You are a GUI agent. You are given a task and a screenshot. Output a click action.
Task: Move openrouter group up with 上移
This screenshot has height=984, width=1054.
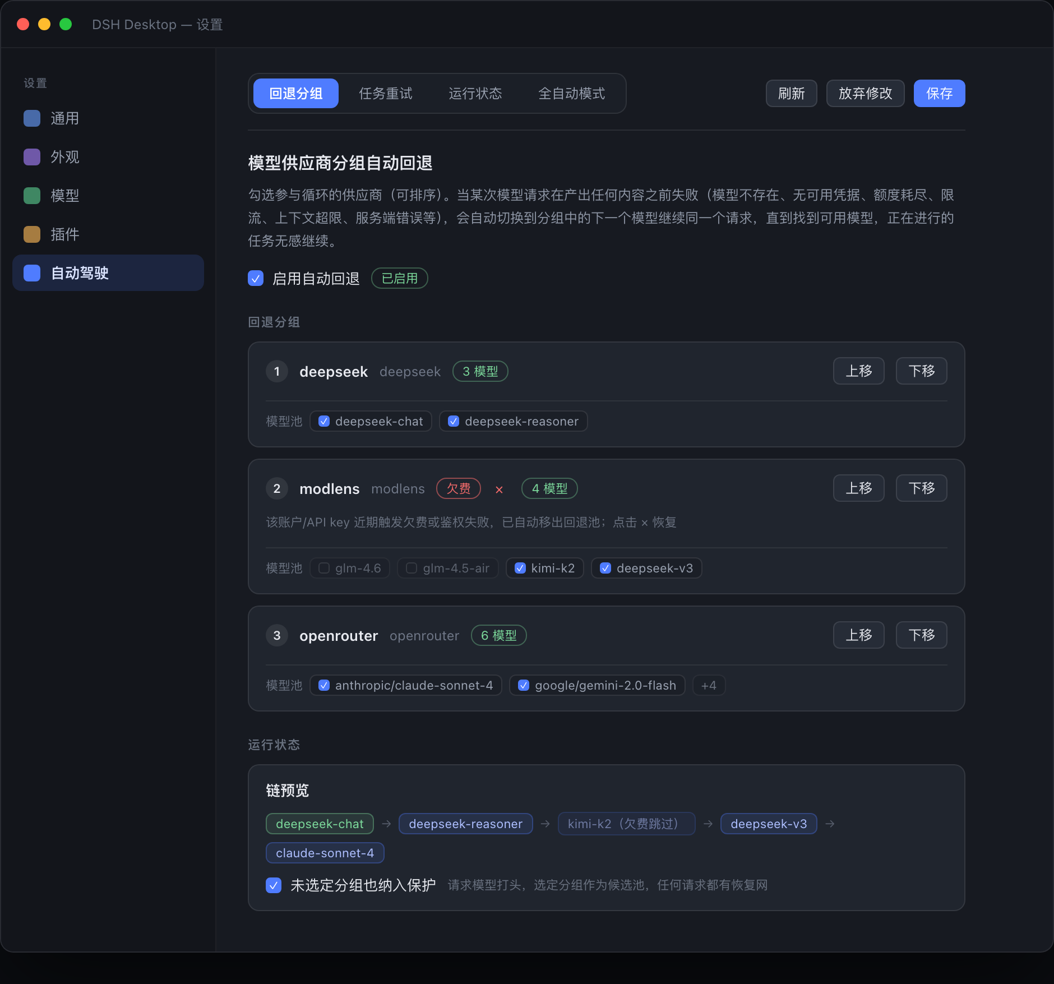pyautogui.click(x=858, y=635)
